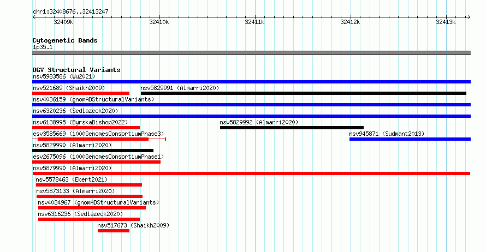This screenshot has width=486, height=252.
Task: Select the blue nsv5983586 variant bar
Action: (x=251, y=82)
